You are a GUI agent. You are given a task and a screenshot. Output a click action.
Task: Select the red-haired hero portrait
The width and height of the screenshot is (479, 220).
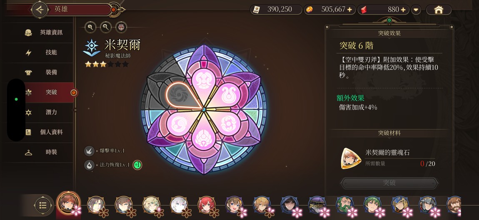pos(207,205)
